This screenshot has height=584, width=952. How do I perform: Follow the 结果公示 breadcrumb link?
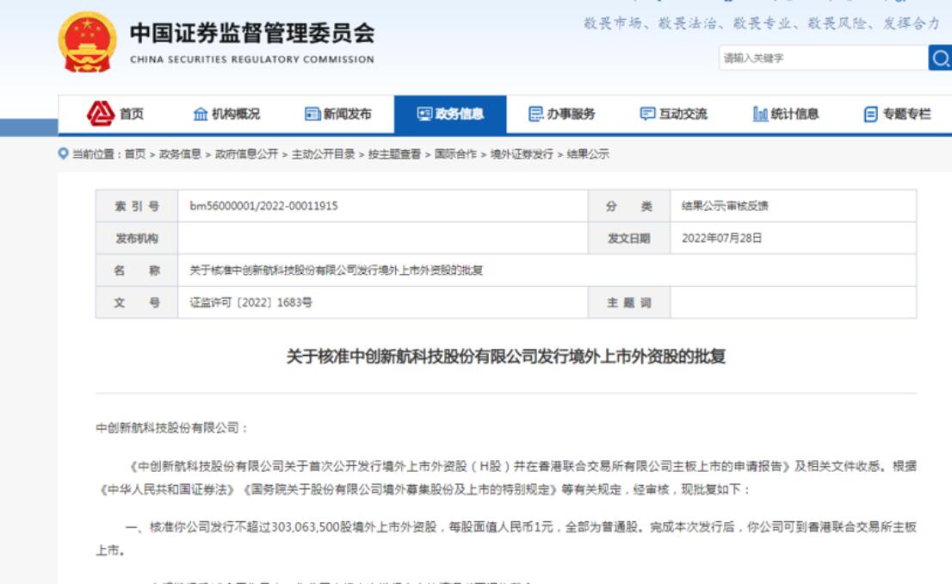(x=588, y=153)
